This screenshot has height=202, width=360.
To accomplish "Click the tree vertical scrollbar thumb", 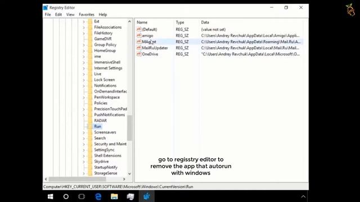I will click(x=129, y=127).
